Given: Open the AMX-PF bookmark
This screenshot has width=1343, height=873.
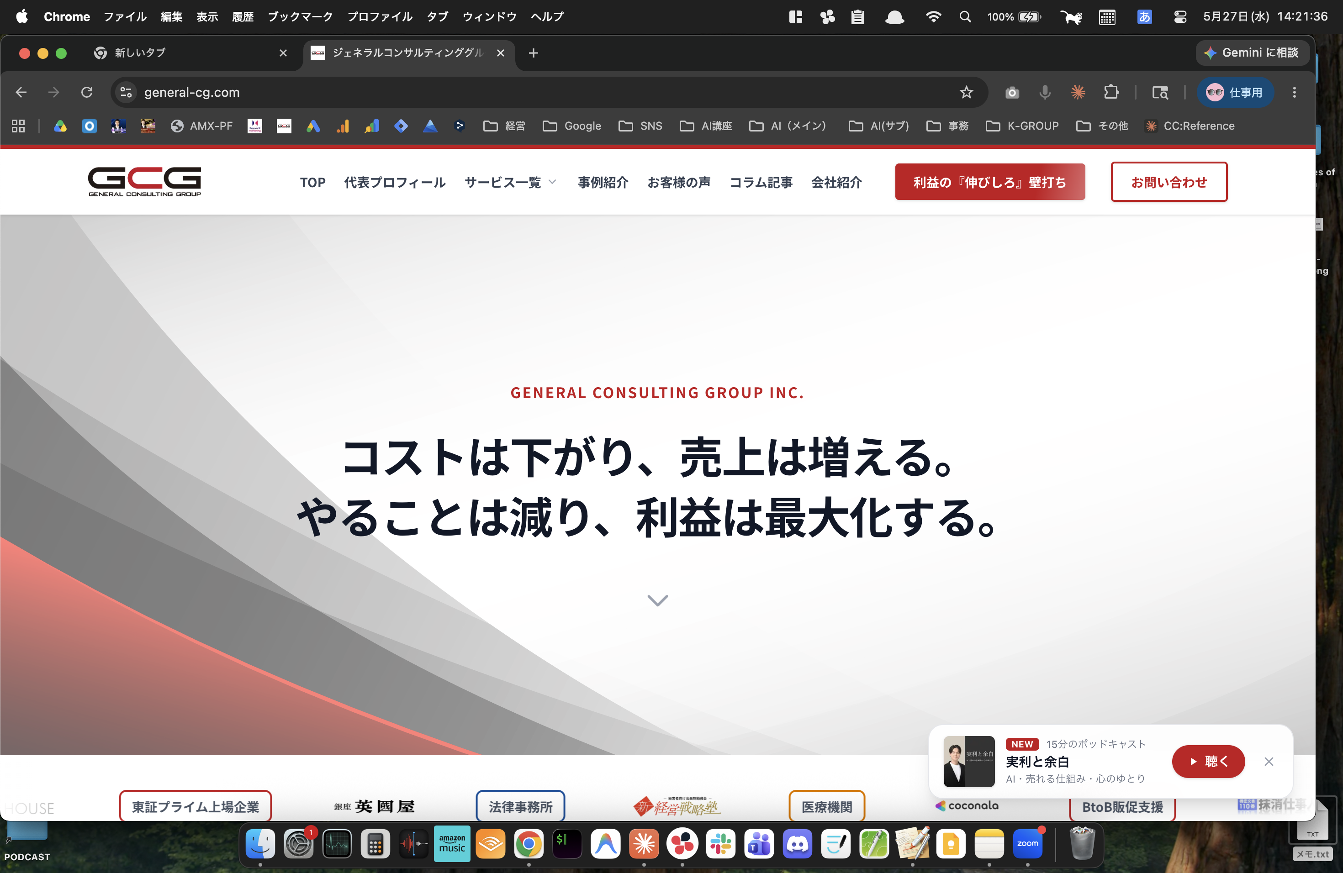Looking at the screenshot, I should [x=201, y=126].
